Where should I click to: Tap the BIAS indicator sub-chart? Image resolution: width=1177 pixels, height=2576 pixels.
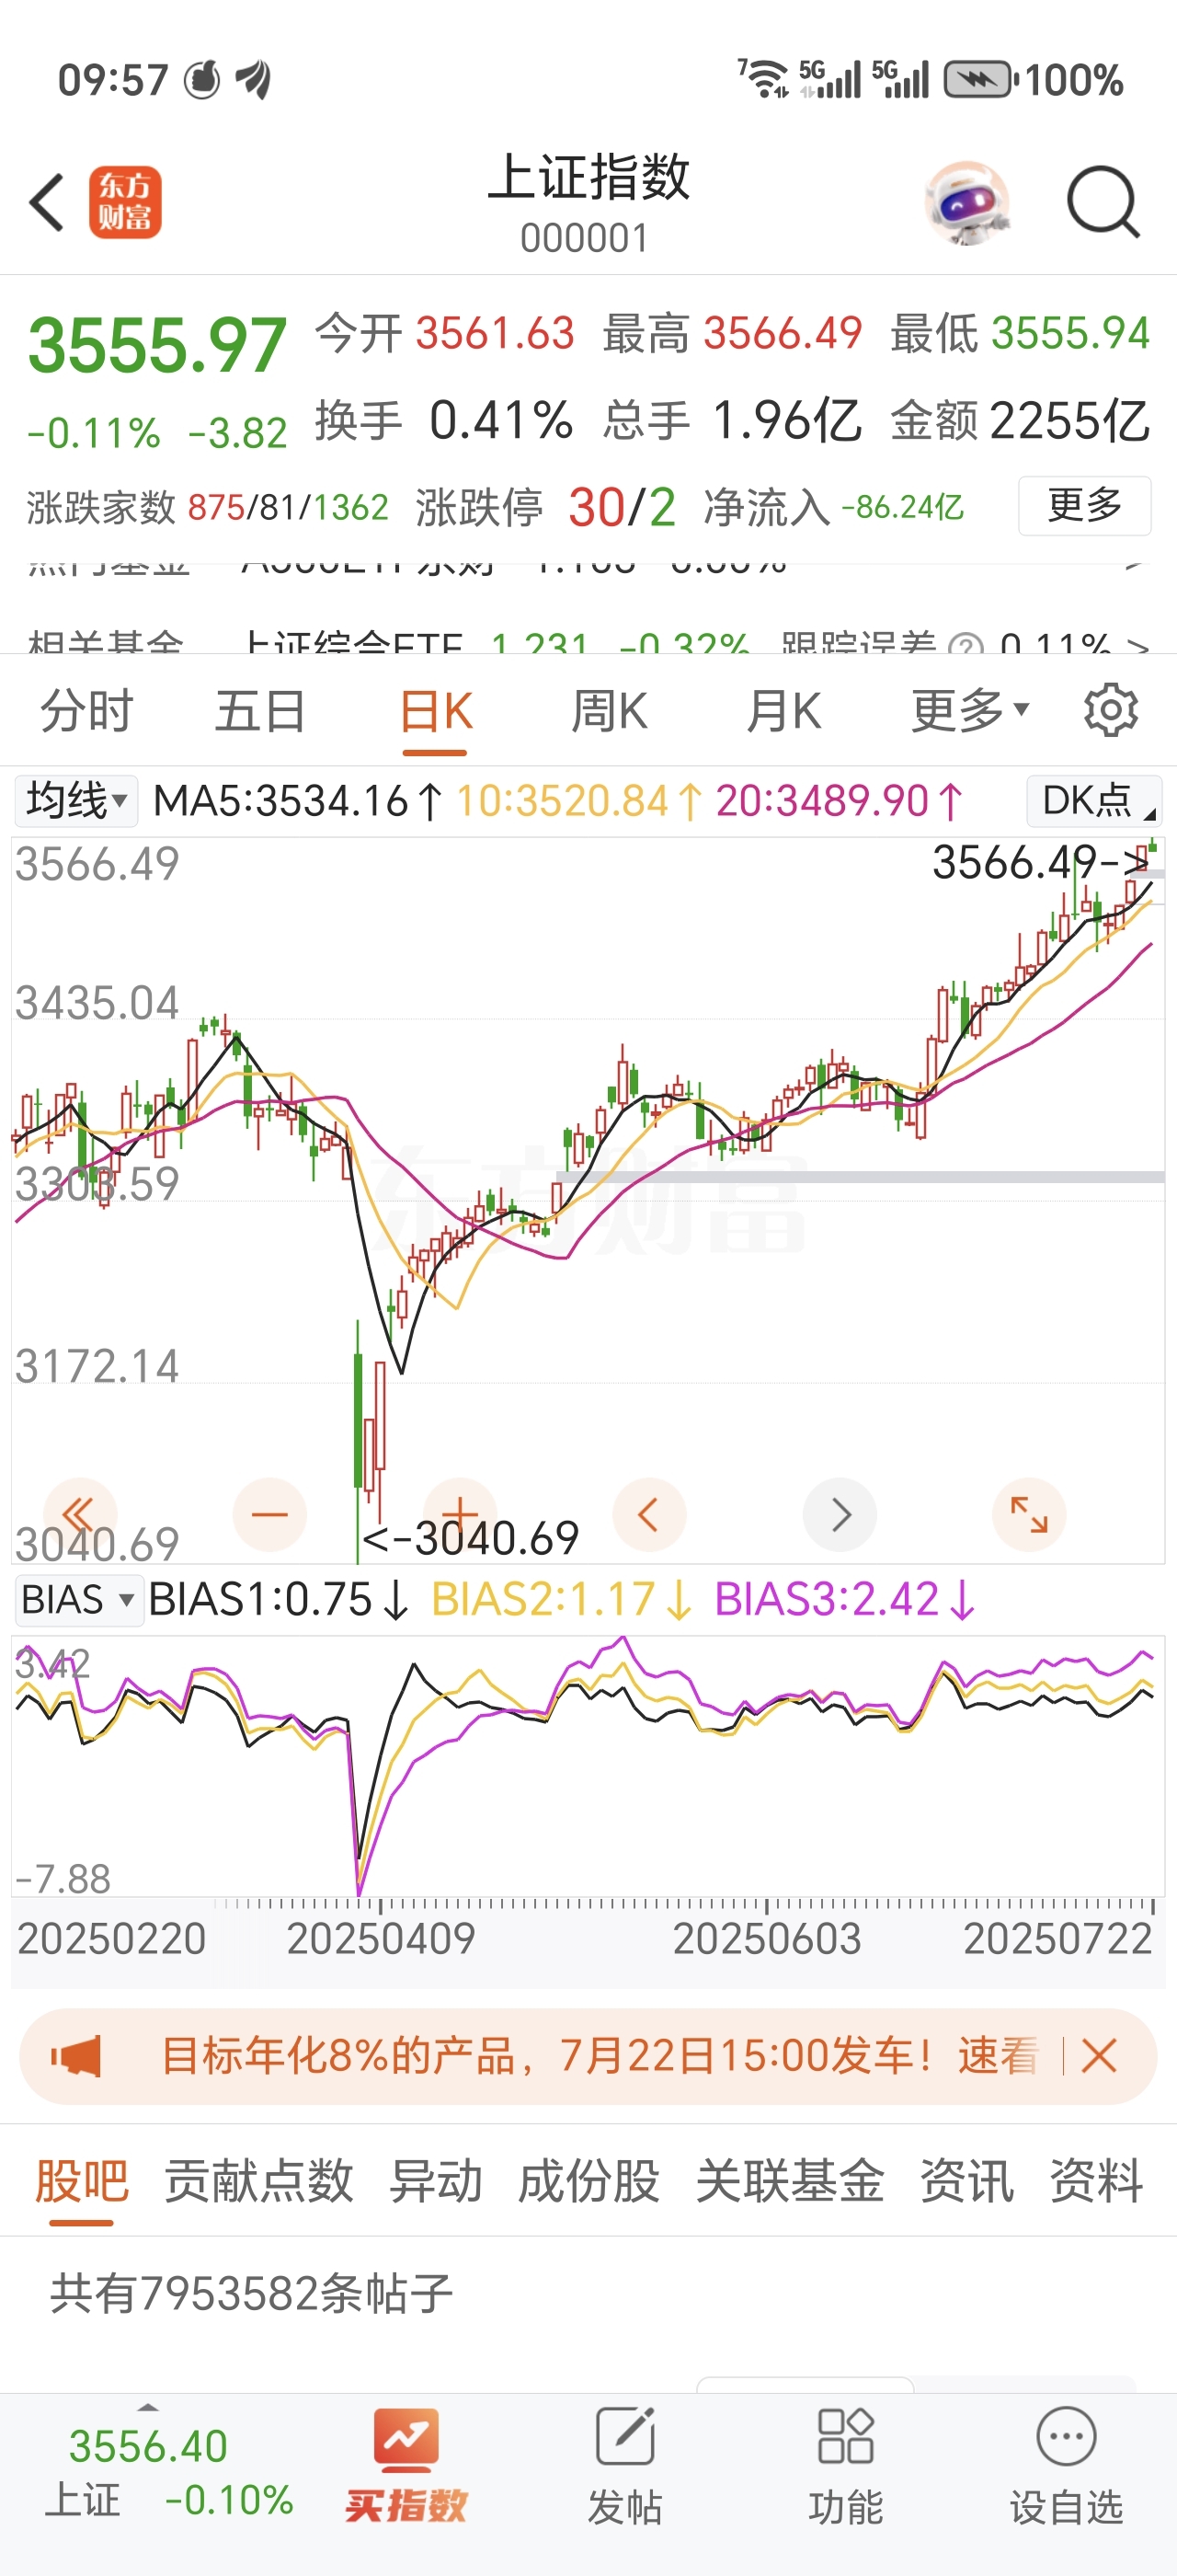[x=588, y=1766]
